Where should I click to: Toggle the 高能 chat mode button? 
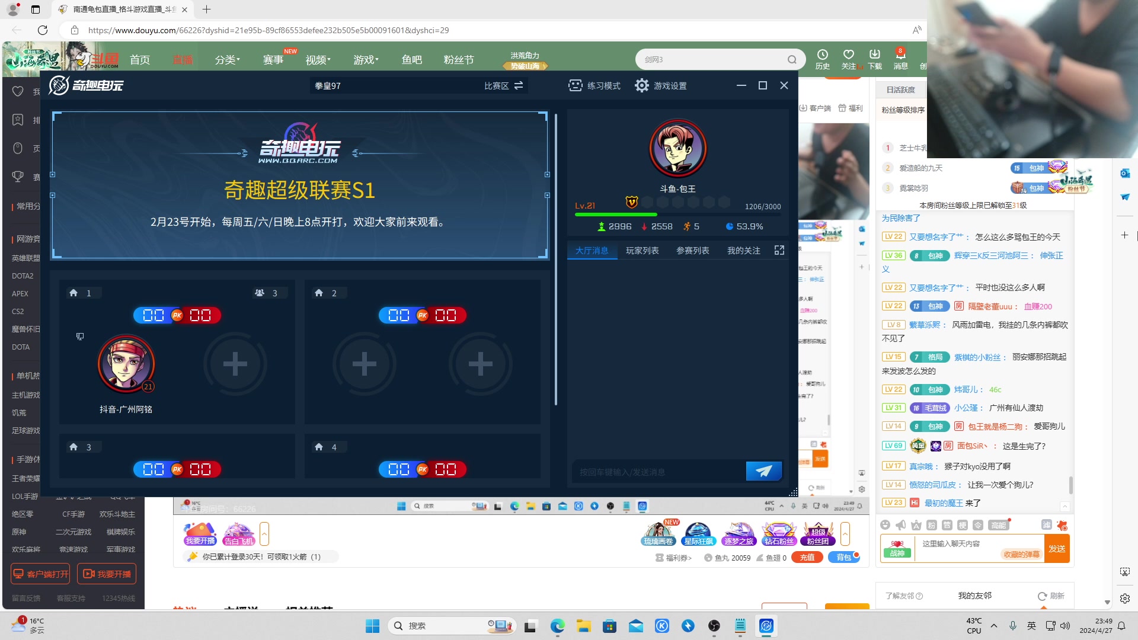pyautogui.click(x=998, y=525)
